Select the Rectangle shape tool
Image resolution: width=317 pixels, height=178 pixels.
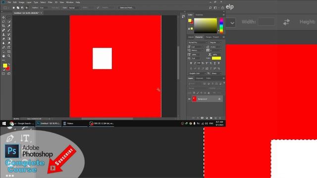pyautogui.click(x=9, y=51)
